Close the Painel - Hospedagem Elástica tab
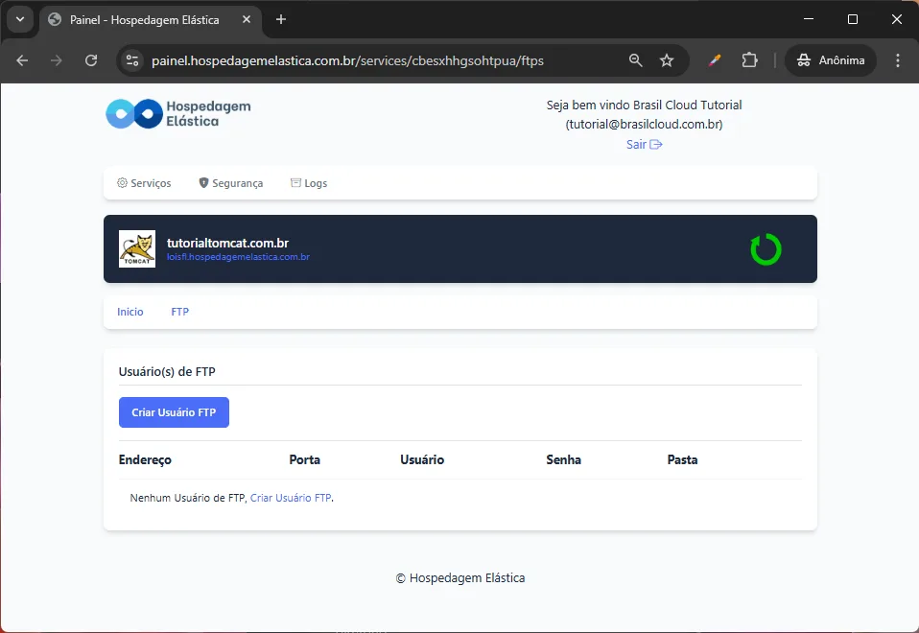The height and width of the screenshot is (633, 919). coord(247,19)
